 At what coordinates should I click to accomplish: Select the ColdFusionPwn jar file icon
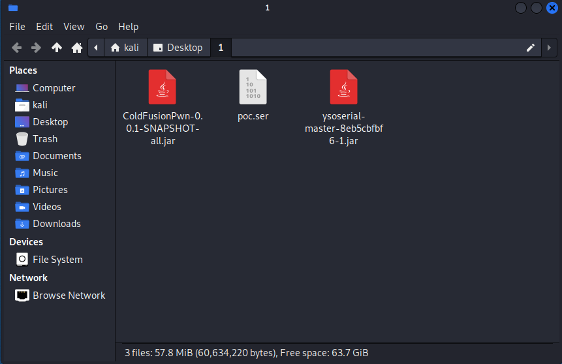click(x=163, y=87)
